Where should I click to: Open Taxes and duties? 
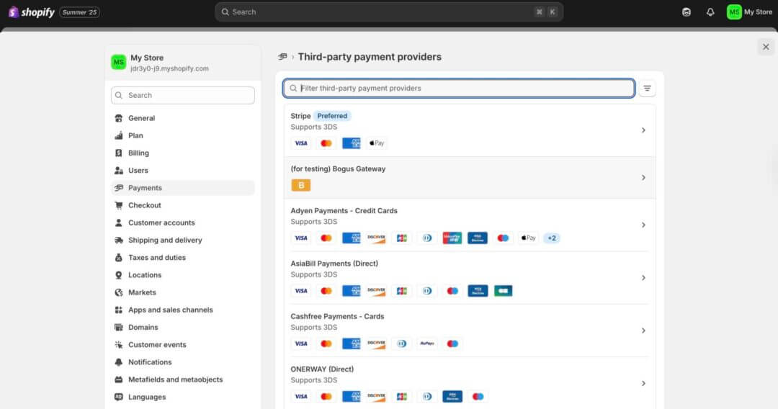183,257
